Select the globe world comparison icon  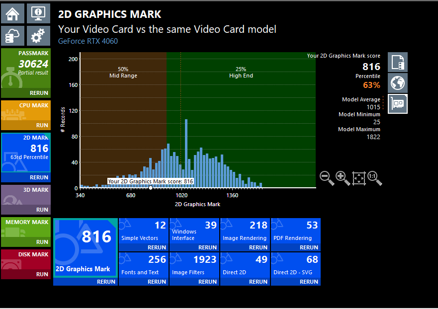[x=398, y=83]
